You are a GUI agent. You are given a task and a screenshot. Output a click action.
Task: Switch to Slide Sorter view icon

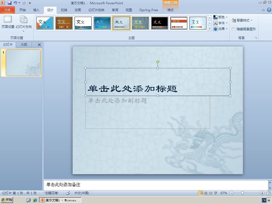point(206,193)
